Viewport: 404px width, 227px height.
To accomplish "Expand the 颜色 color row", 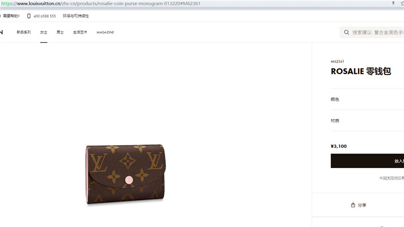I will [367, 99].
